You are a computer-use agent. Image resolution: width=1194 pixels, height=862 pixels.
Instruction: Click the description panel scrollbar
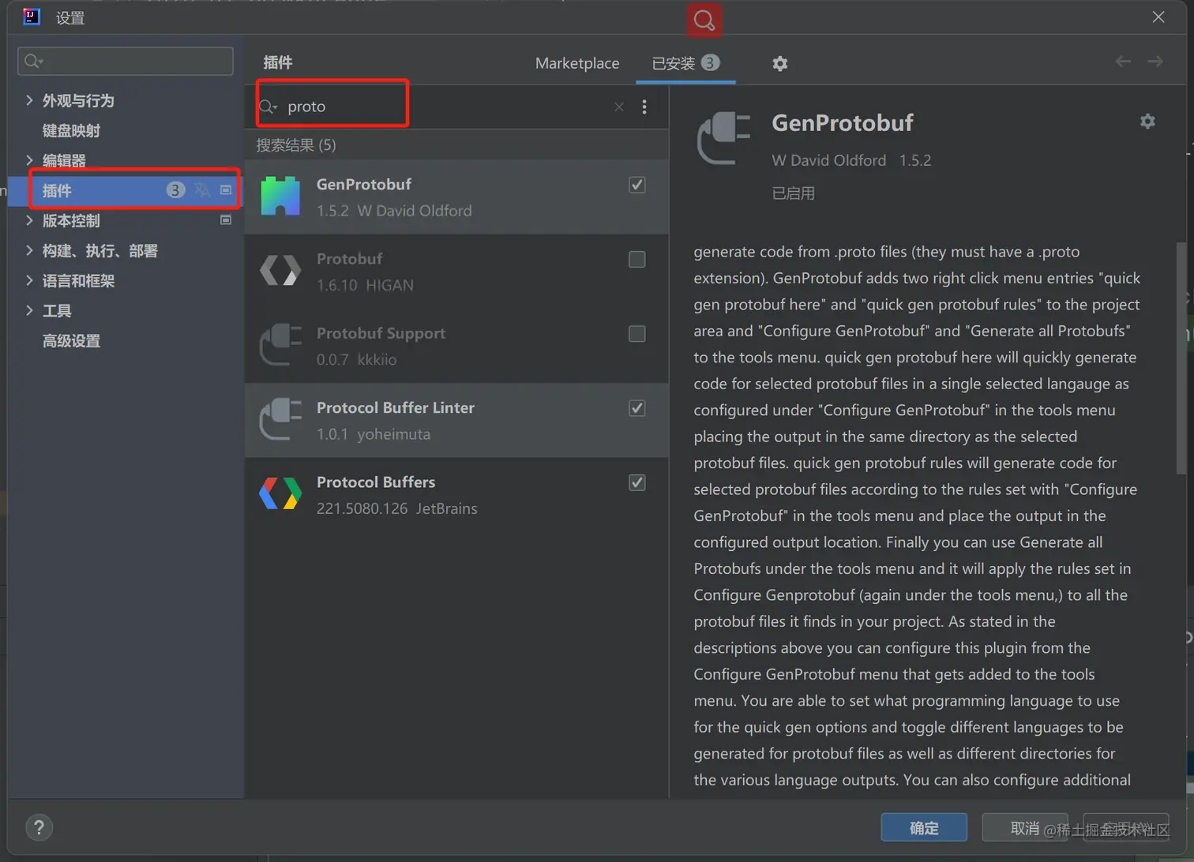[x=1181, y=359]
